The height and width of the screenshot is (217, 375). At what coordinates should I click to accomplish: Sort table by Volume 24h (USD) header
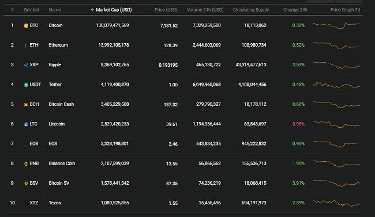pyautogui.click(x=205, y=10)
